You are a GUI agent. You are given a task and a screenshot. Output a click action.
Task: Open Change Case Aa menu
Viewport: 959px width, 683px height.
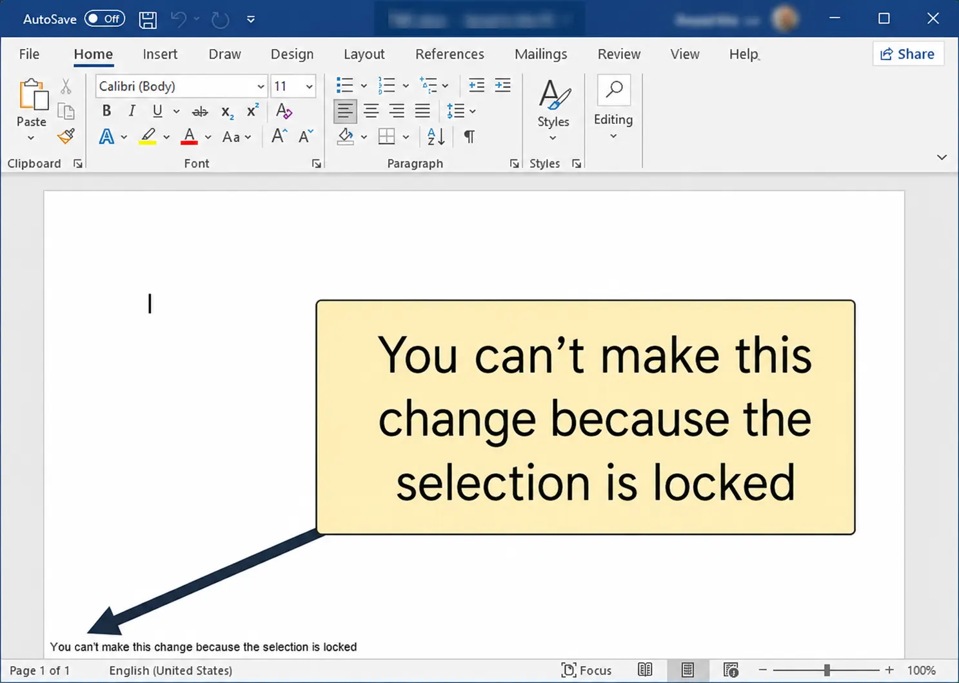click(x=236, y=137)
